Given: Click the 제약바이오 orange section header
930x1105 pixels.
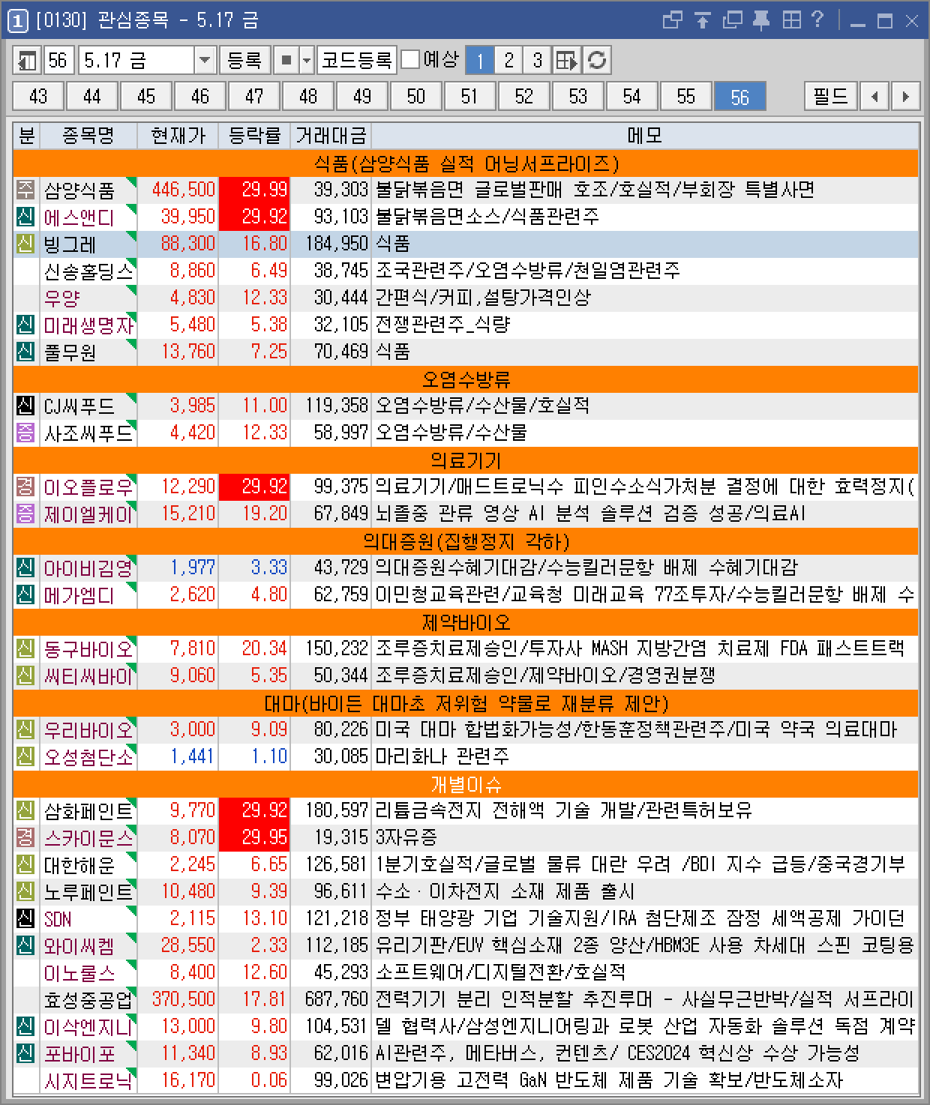Looking at the screenshot, I should click(466, 621).
